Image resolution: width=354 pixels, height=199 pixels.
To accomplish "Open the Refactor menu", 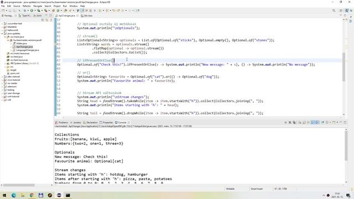I will point(27,6).
